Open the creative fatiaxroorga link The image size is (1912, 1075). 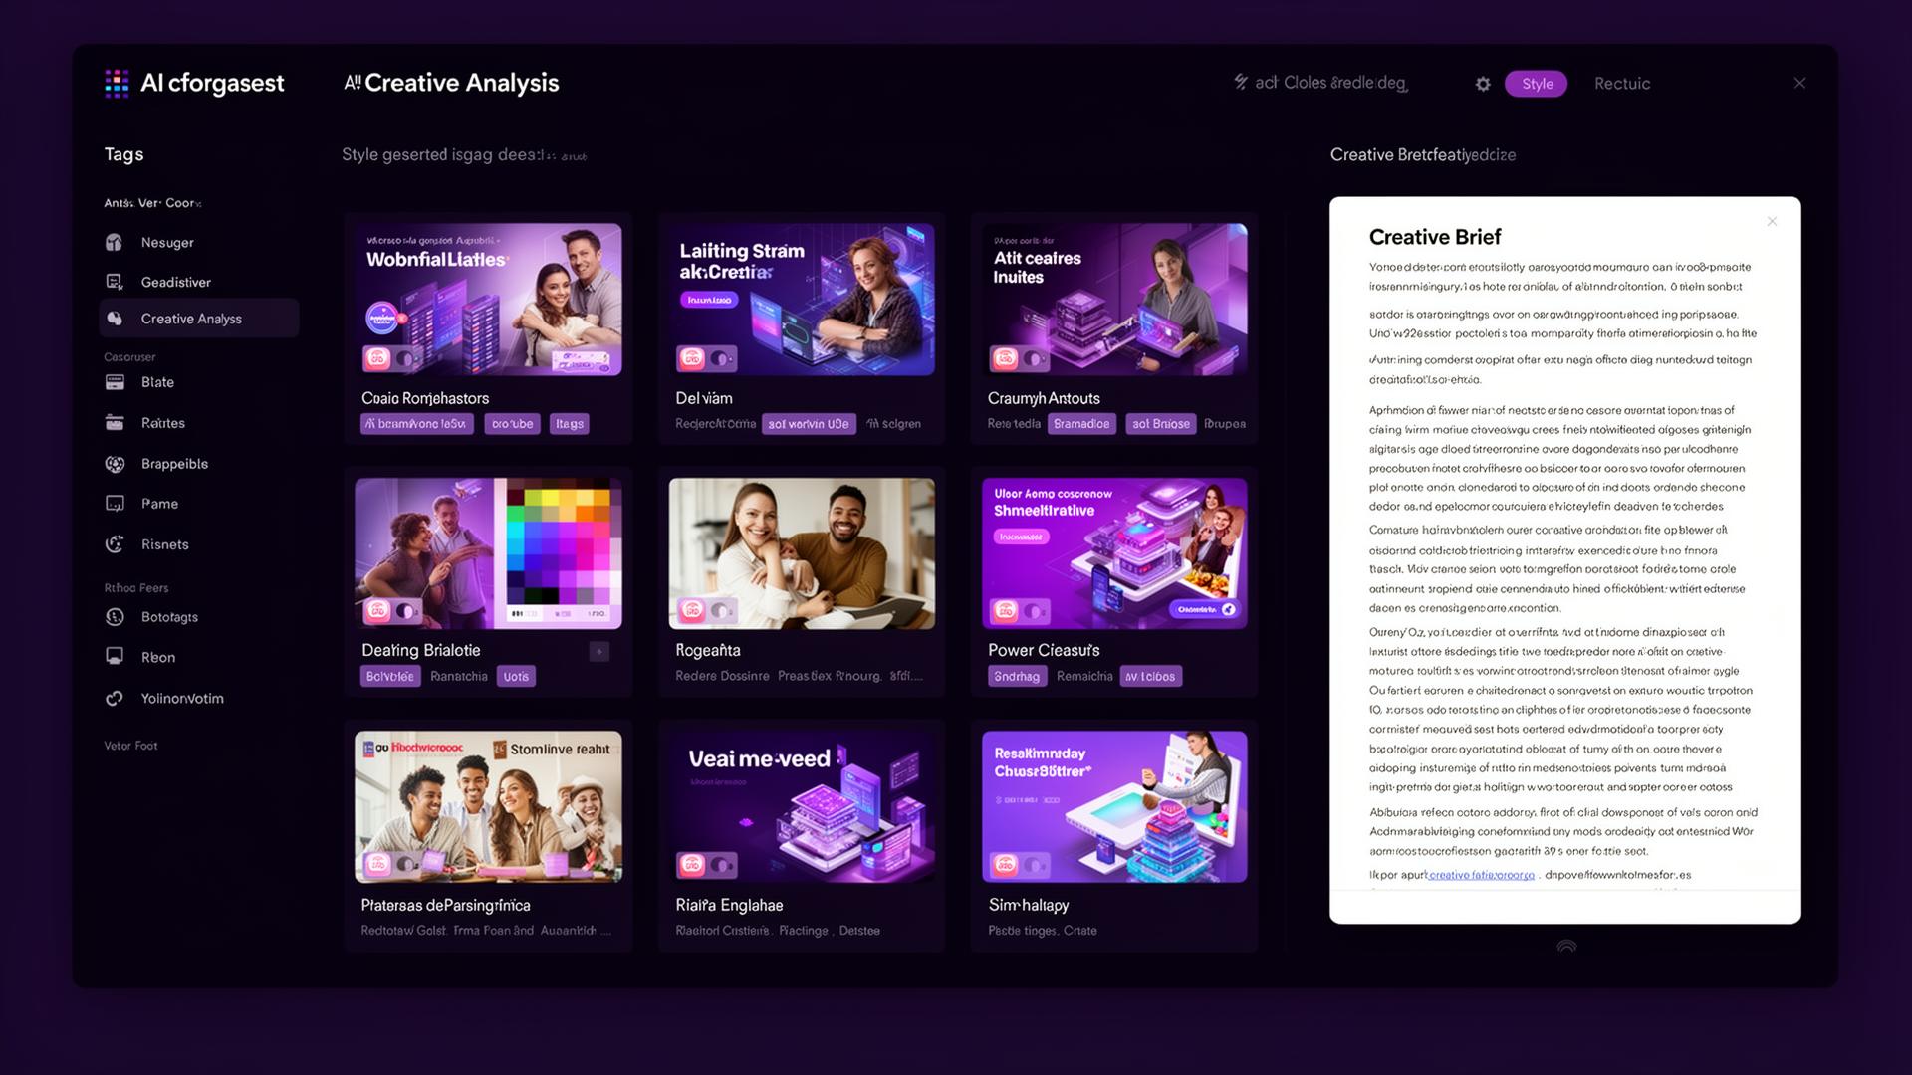click(1482, 875)
